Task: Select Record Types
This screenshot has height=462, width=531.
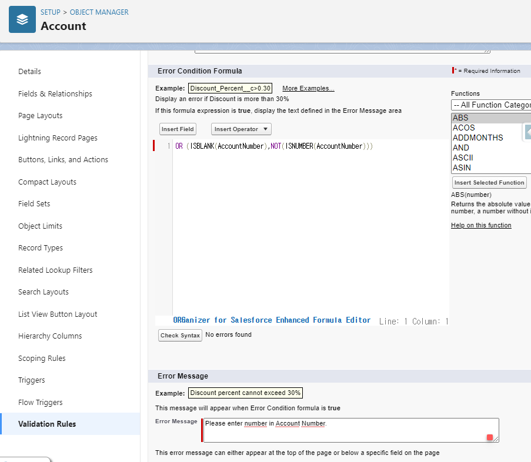Action: (41, 248)
